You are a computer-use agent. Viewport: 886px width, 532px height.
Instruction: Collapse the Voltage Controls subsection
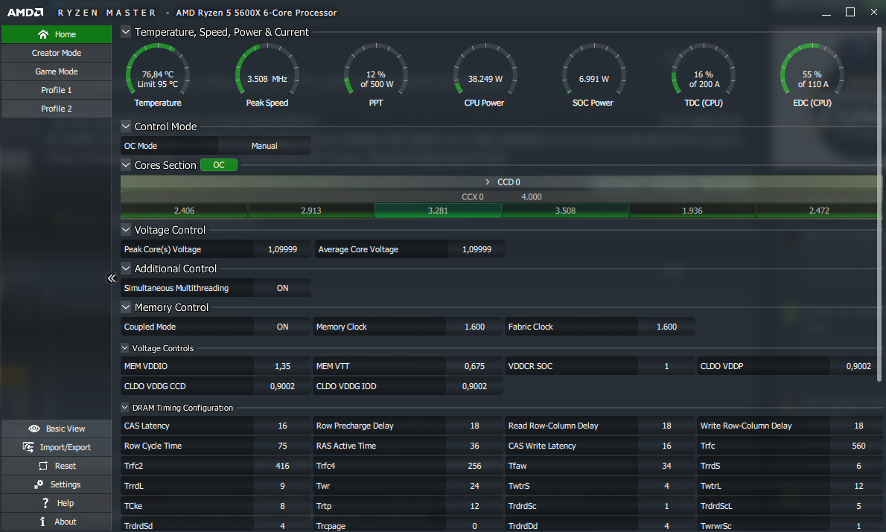coord(125,348)
